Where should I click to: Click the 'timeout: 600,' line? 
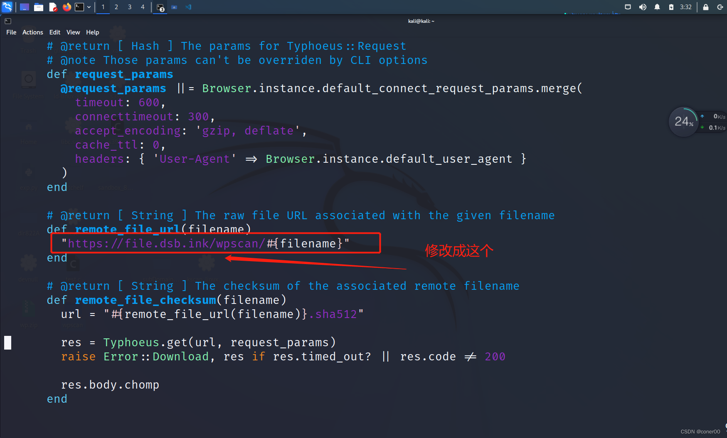(121, 103)
